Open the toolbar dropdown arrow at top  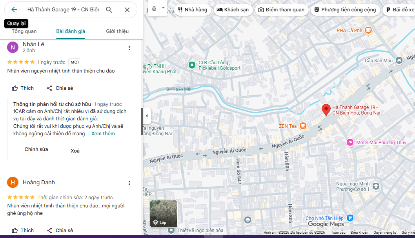pos(163,8)
